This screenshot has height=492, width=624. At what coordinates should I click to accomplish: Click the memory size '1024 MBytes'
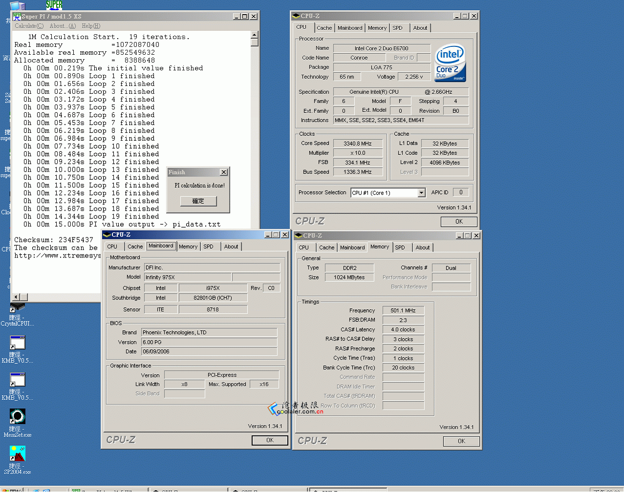coord(349,277)
